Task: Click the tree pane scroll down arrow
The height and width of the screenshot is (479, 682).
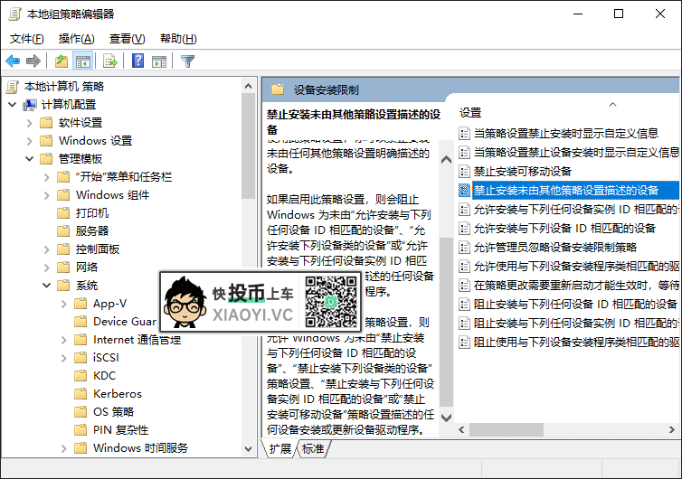Action: (249, 449)
